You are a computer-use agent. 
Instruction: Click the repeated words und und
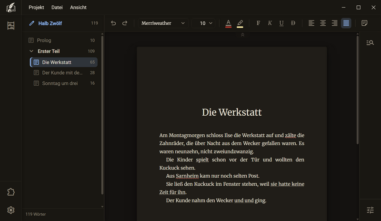[x=244, y=201]
